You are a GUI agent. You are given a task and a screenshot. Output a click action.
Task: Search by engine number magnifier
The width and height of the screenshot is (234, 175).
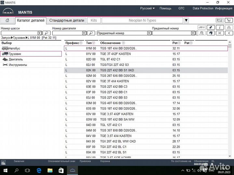click(91, 33)
